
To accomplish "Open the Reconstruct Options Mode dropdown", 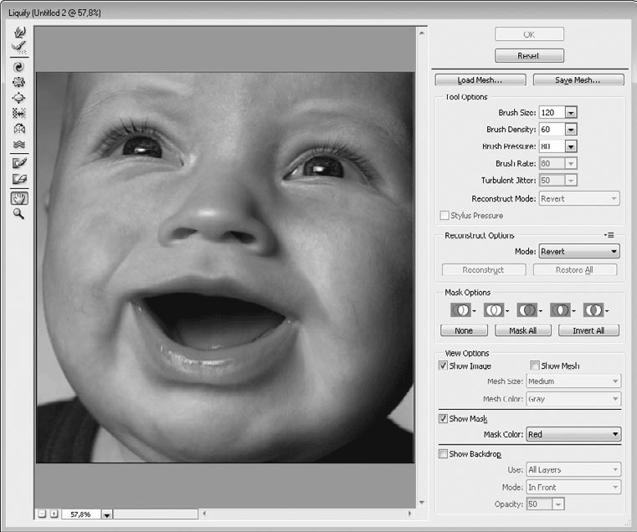I will (x=579, y=252).
